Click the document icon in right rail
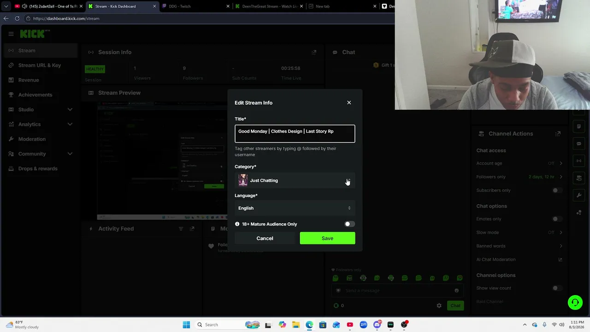 (579, 126)
